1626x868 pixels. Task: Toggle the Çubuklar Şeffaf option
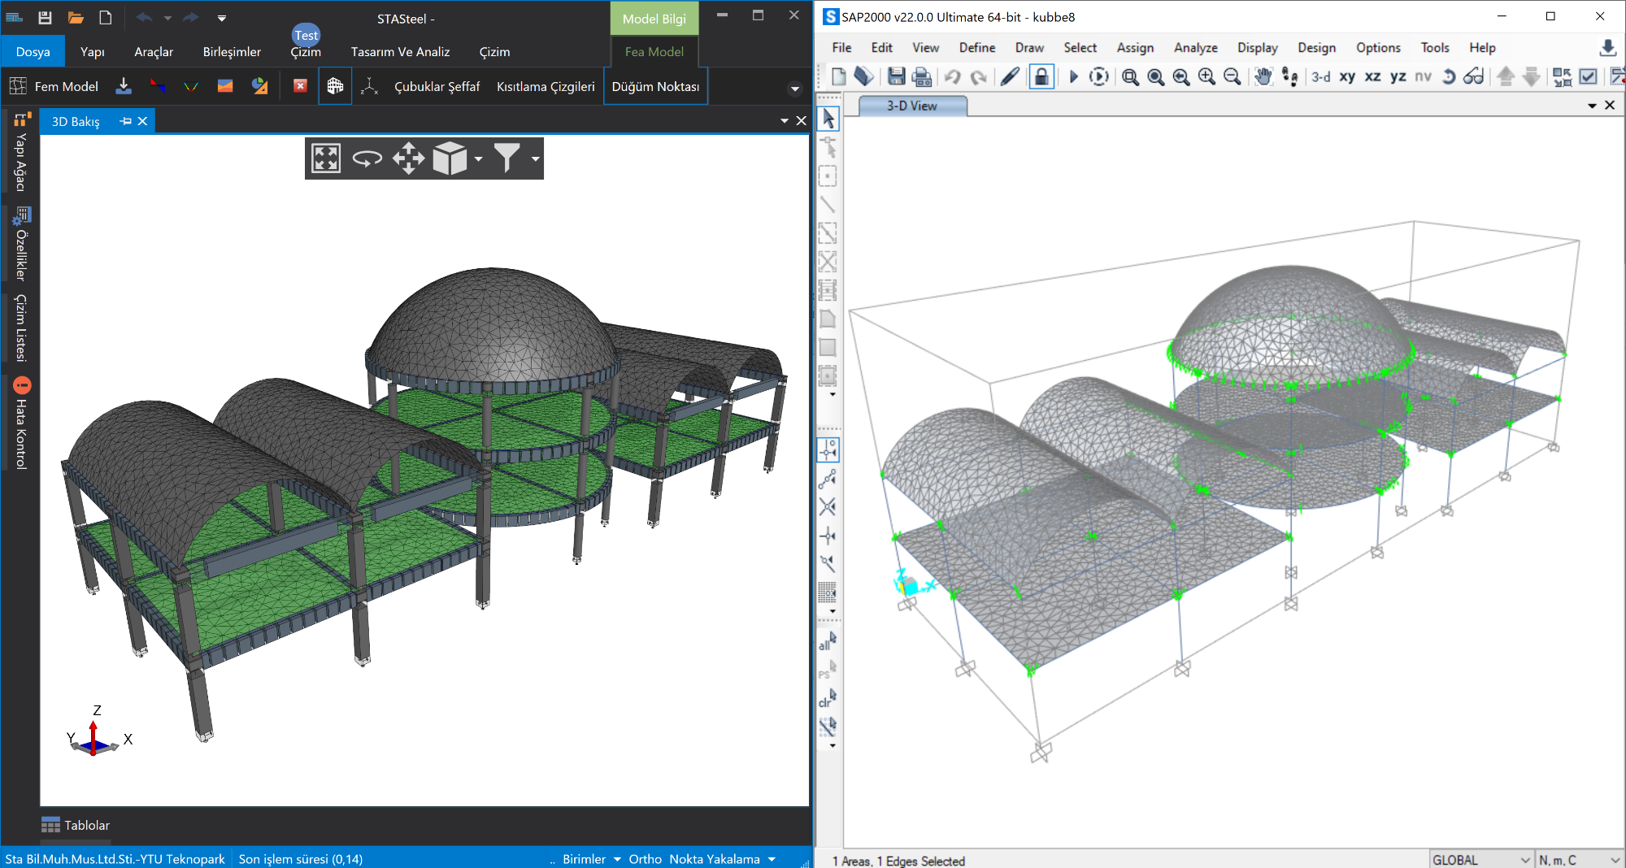pyautogui.click(x=437, y=86)
